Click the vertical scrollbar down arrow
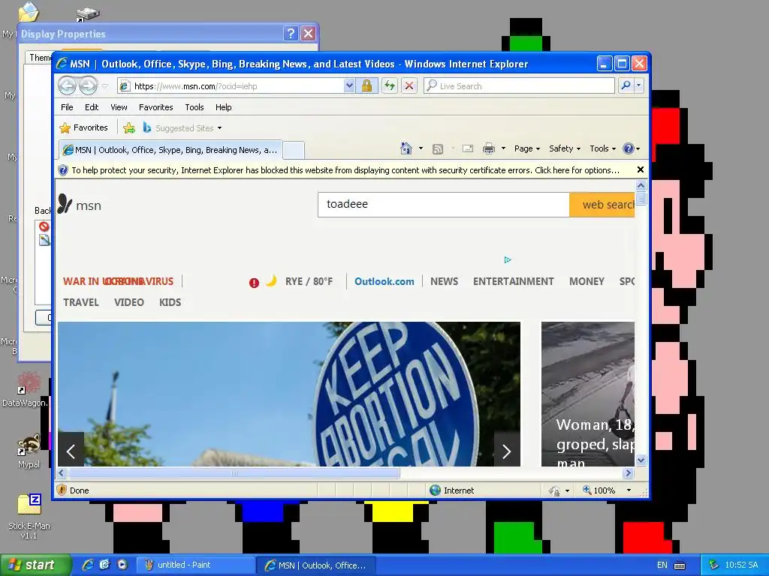The width and height of the screenshot is (769, 576). [x=641, y=460]
